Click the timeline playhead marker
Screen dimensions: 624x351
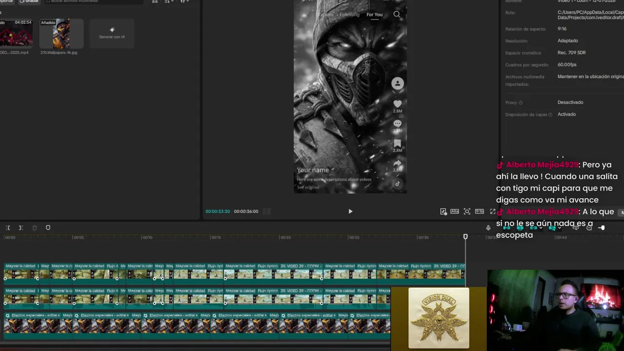[x=465, y=236]
